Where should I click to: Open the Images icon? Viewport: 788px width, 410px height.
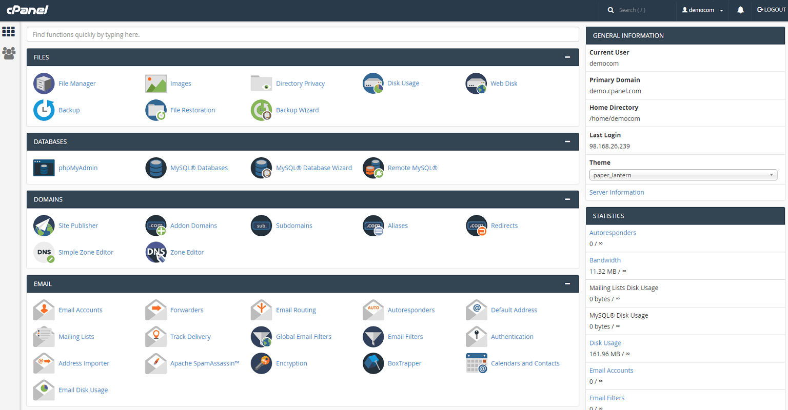click(156, 84)
